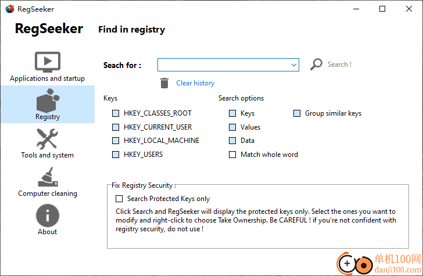423x276 pixels.
Task: Select the Registry cube icon
Action: tap(48, 101)
